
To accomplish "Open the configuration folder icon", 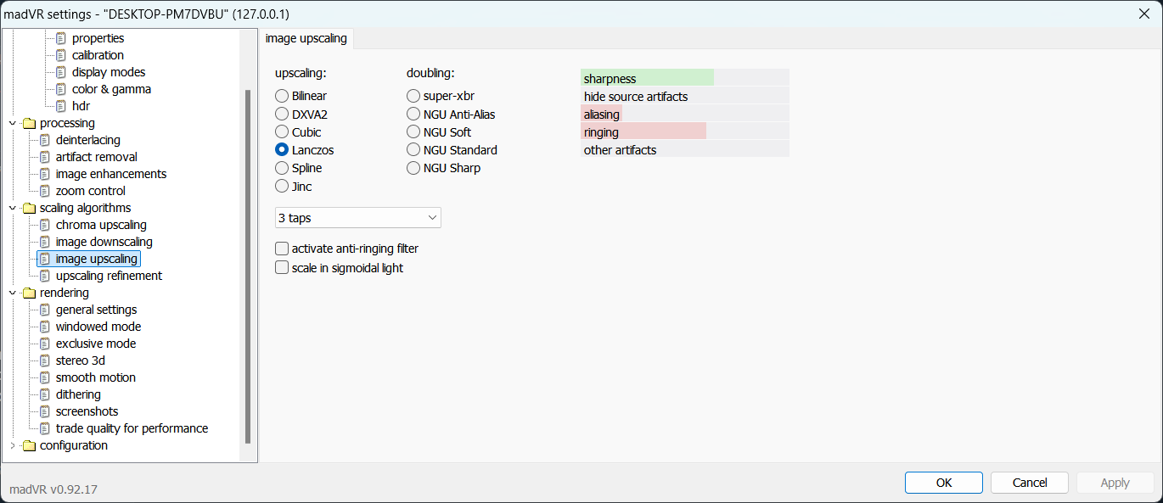I will click(x=29, y=445).
